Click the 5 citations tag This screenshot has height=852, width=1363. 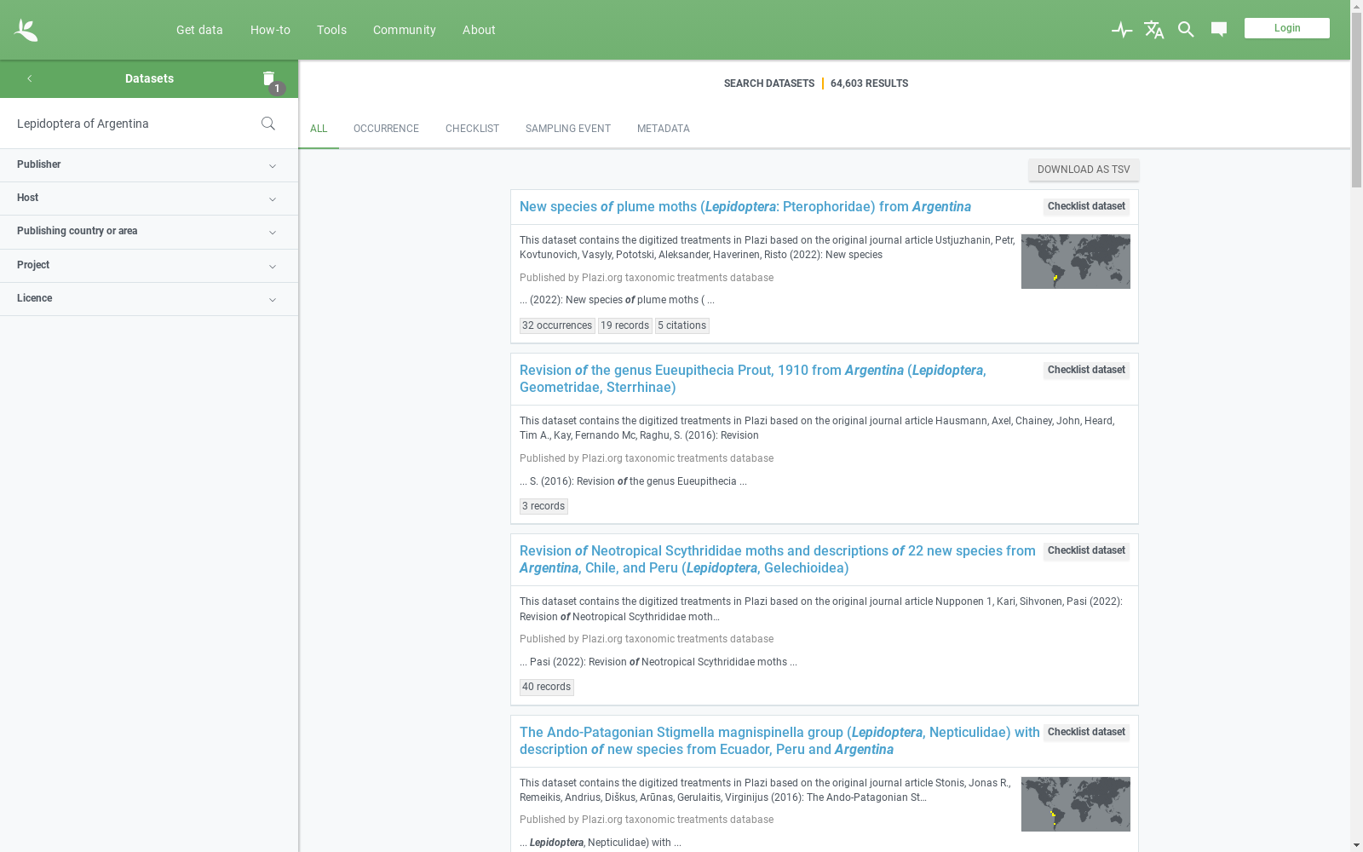[682, 325]
